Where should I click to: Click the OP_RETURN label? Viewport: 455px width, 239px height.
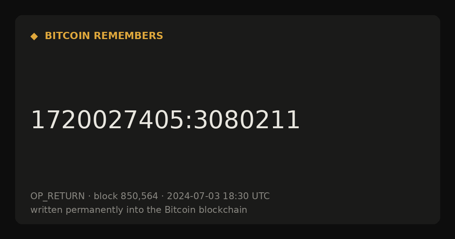click(58, 197)
